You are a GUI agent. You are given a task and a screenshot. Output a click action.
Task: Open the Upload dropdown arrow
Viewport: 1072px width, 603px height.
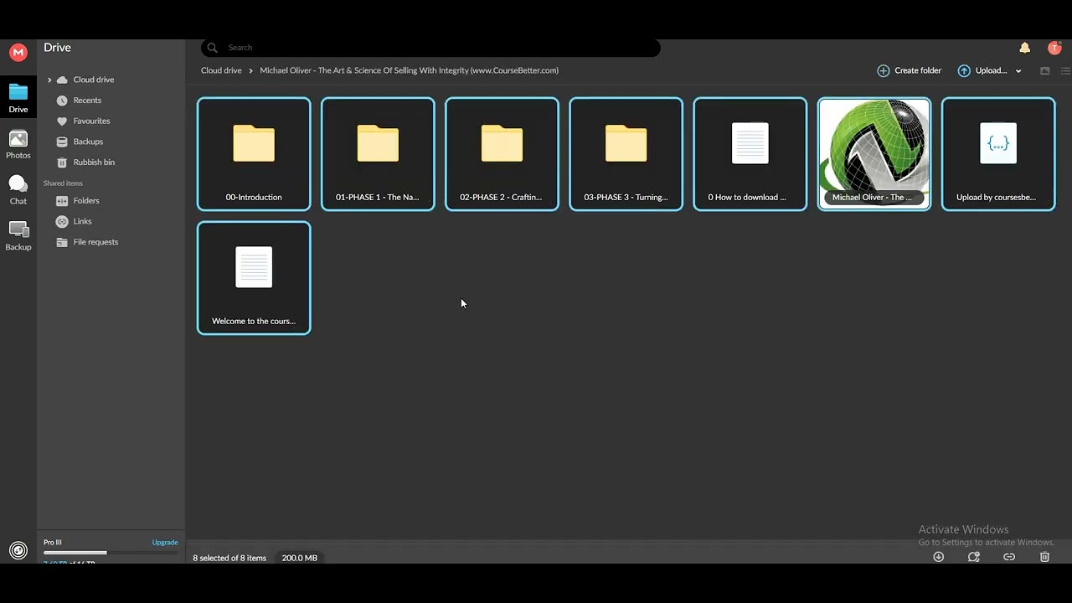1018,71
